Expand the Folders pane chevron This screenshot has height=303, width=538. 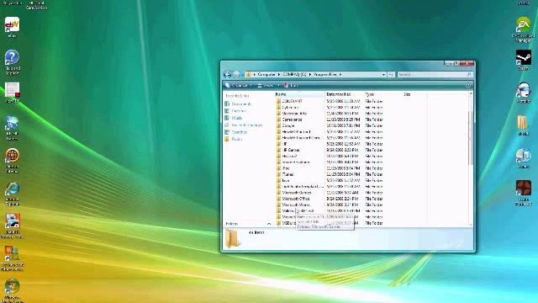point(269,224)
